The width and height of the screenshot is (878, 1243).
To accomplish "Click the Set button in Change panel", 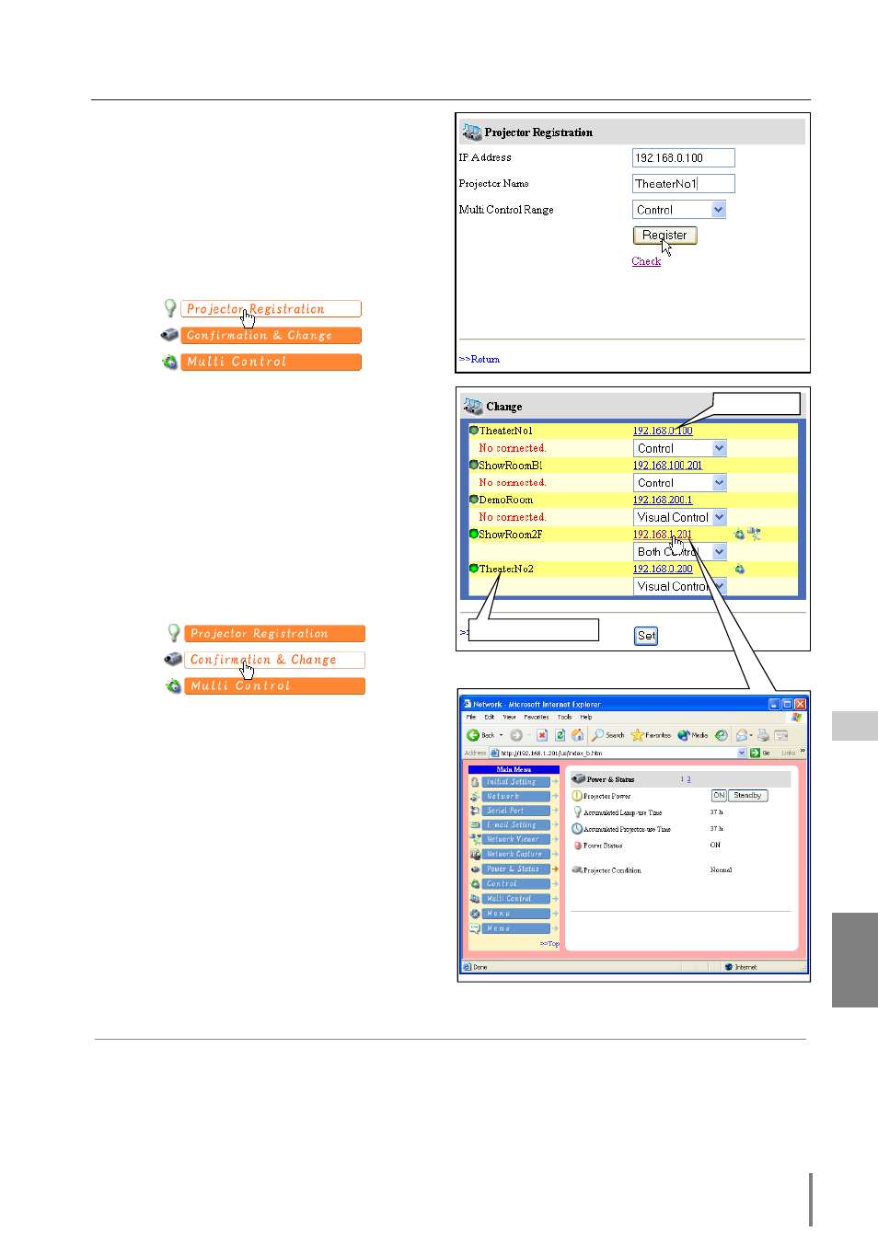I will [647, 636].
